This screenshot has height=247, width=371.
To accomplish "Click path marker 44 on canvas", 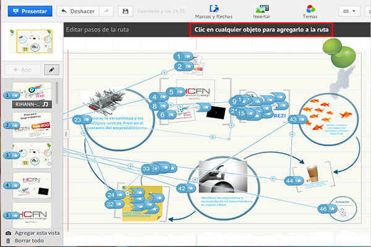I will point(294,181).
